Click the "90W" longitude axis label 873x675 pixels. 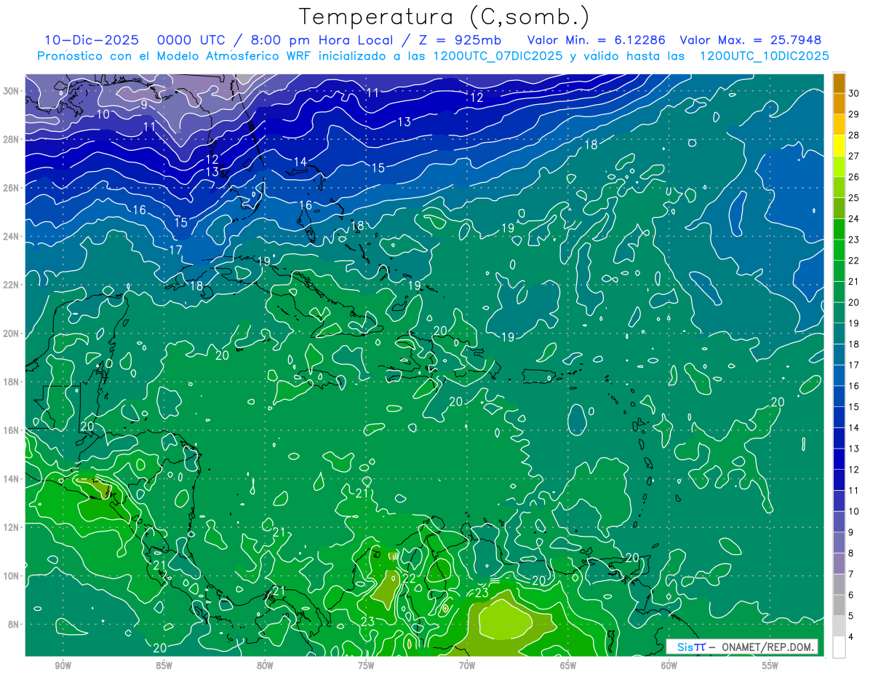(63, 666)
